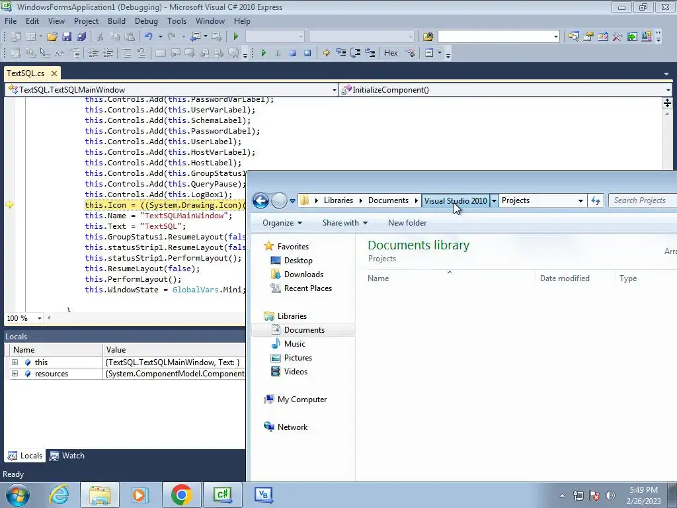The image size is (677, 508).
Task: Click the Extension Manager toolbar icon
Action: point(647,37)
